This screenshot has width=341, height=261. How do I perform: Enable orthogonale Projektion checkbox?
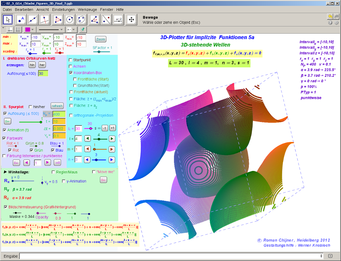[71, 115]
